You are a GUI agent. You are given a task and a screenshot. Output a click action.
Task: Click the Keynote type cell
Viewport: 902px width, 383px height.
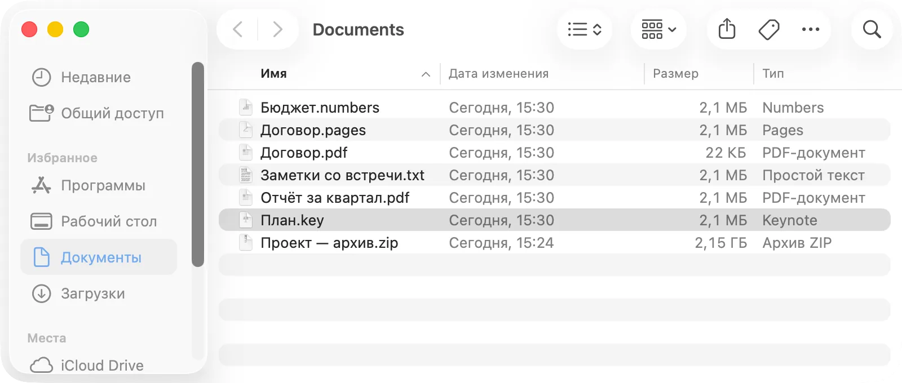click(x=789, y=220)
